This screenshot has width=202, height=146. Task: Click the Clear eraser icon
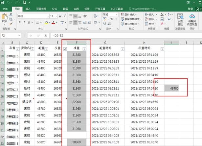[x=162, y=24]
